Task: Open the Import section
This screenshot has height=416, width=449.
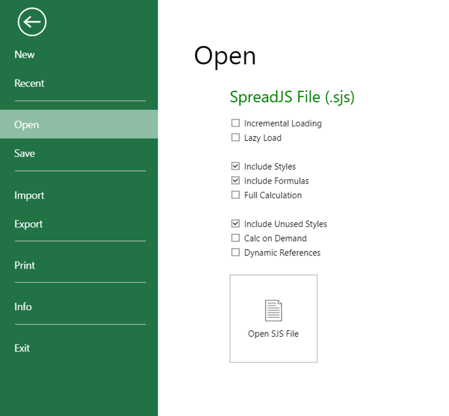Action: pyautogui.click(x=29, y=195)
